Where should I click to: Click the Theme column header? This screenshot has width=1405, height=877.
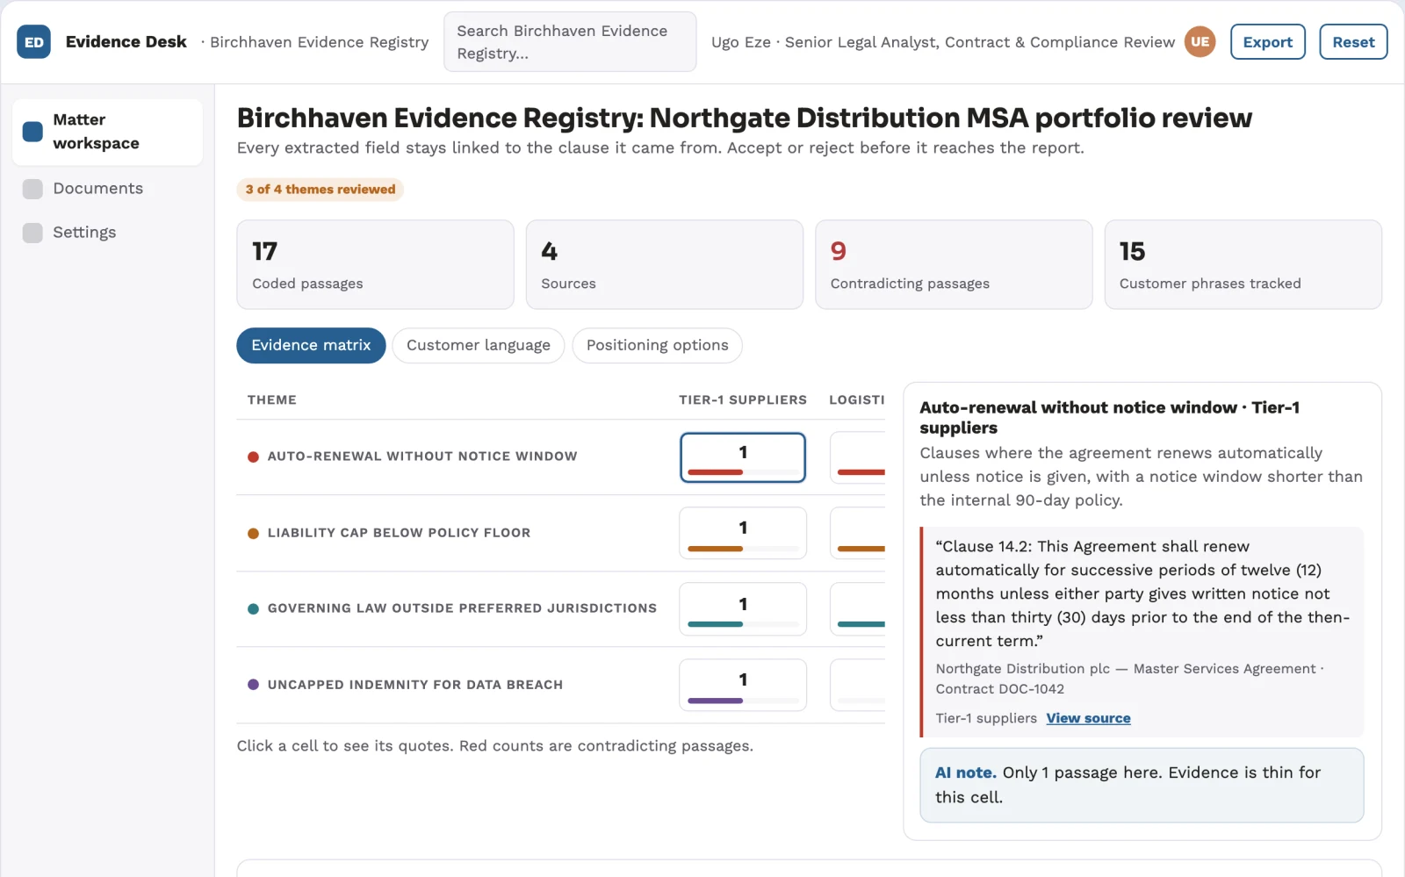pos(272,400)
